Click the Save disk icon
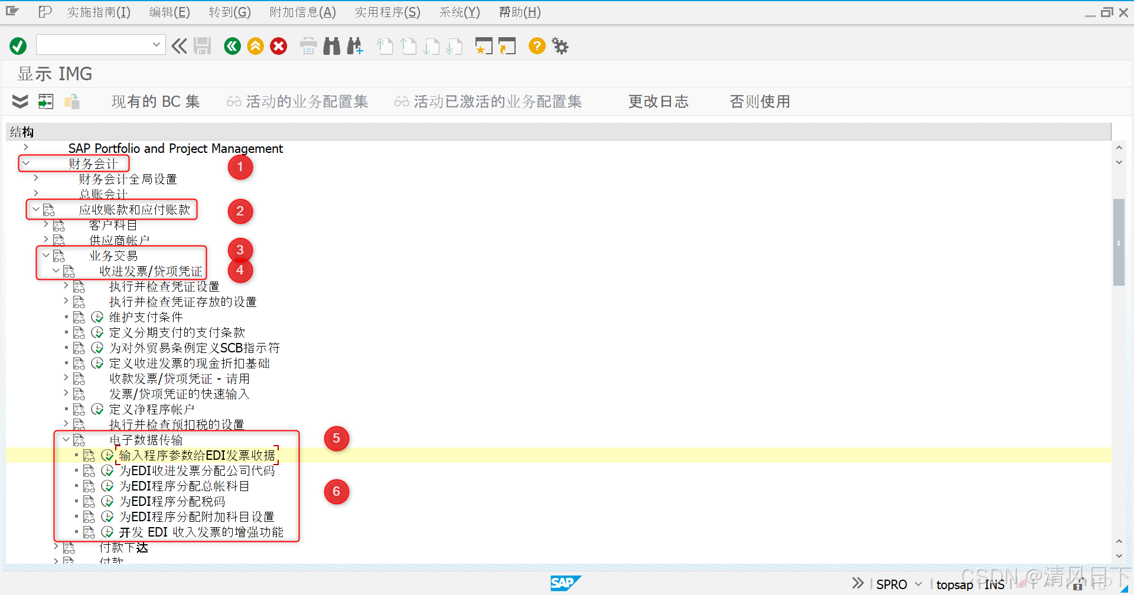Screen dimensions: 1134x595 click(203, 46)
